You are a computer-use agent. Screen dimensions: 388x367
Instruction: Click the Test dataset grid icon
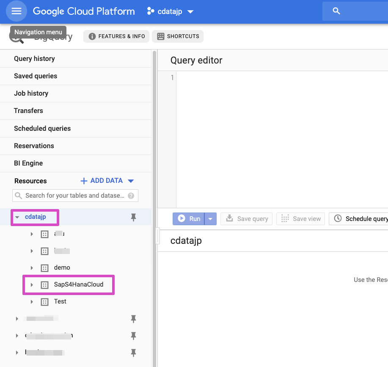pos(44,302)
